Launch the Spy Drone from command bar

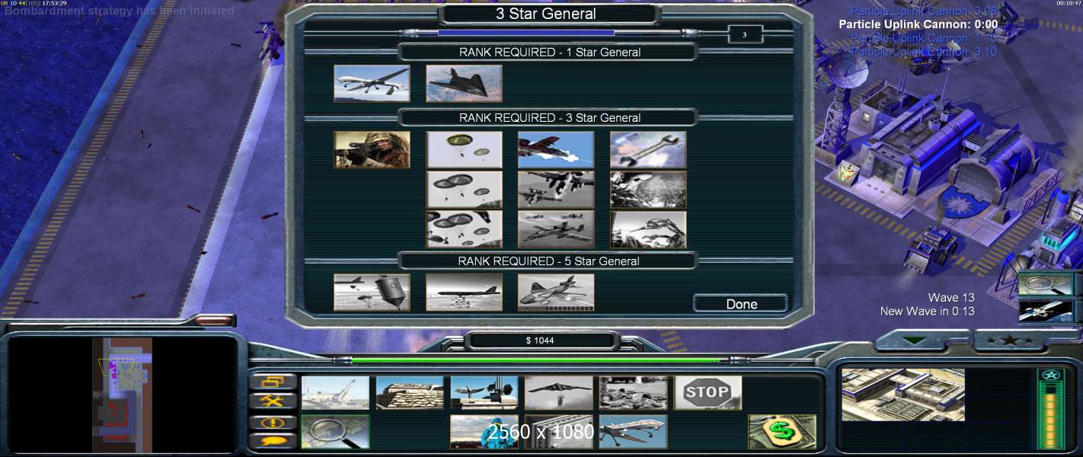634,432
